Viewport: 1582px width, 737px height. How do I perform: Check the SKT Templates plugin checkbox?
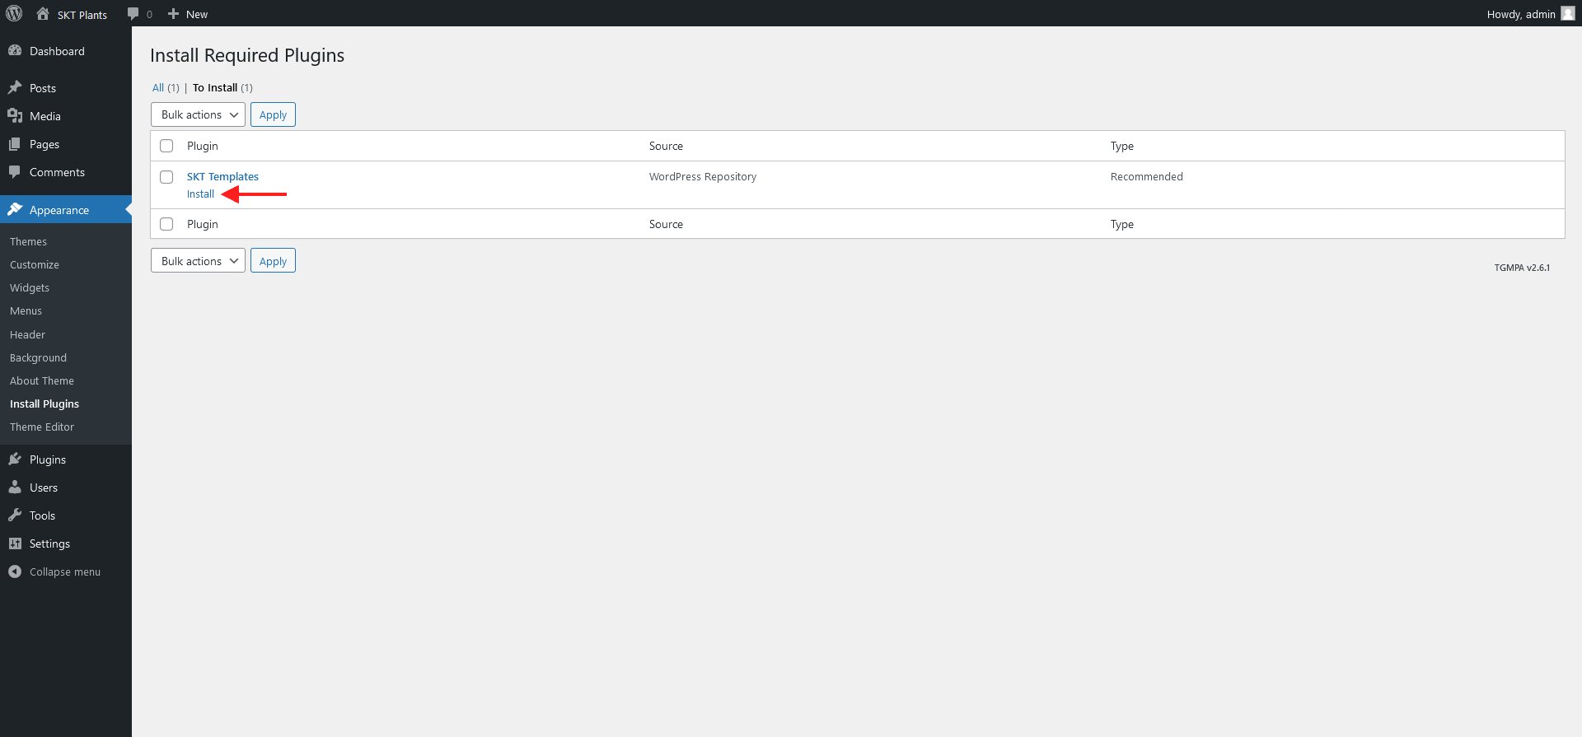coord(166,177)
